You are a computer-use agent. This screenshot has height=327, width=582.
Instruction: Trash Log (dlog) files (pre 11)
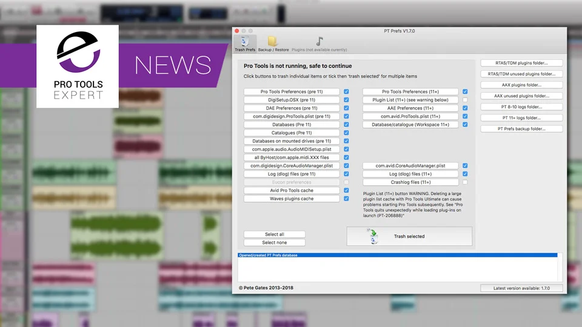pyautogui.click(x=292, y=174)
